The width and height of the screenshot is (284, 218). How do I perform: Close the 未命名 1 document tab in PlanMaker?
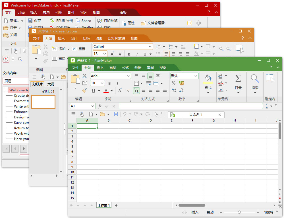click(x=220, y=115)
